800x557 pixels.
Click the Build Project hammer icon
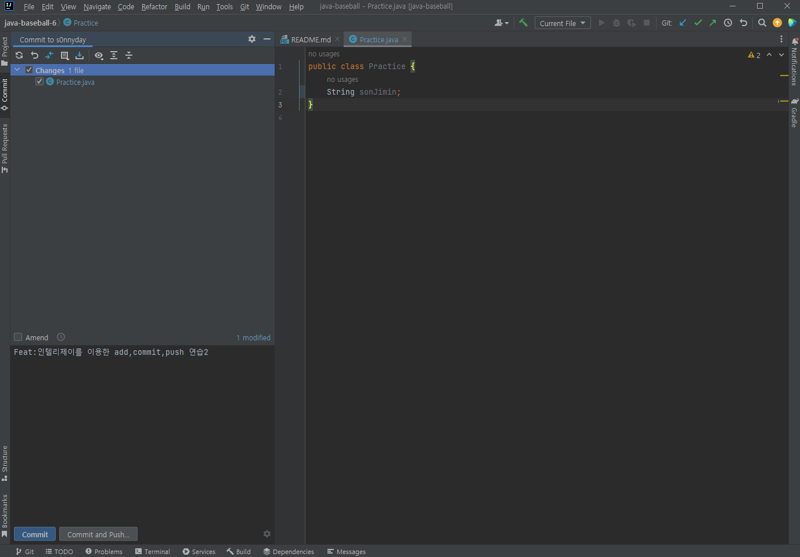pyautogui.click(x=523, y=23)
